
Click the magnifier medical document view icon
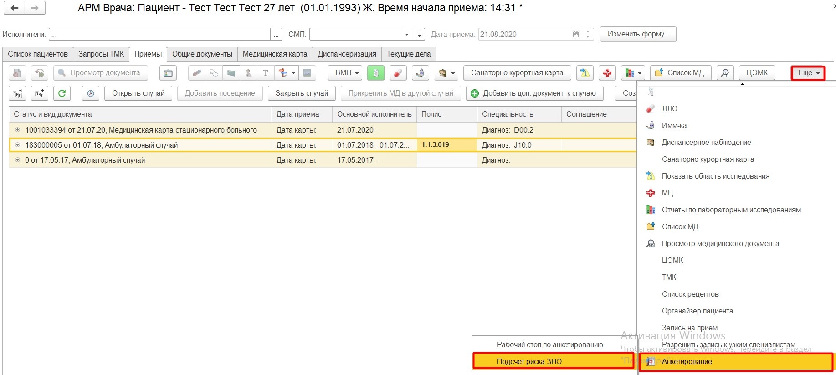pos(725,73)
